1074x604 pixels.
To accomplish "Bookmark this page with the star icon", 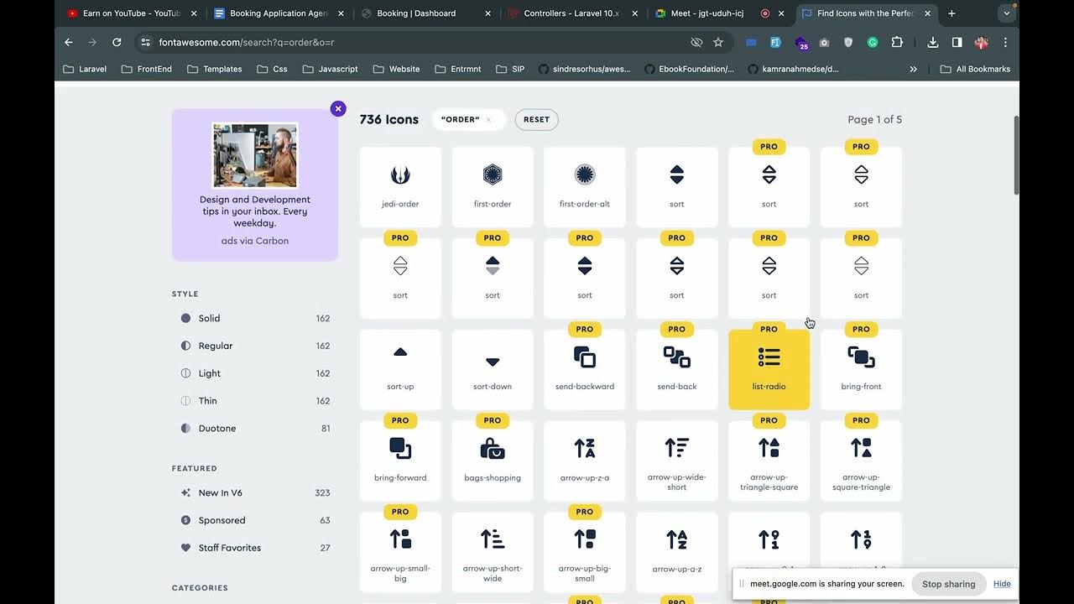I will point(718,42).
